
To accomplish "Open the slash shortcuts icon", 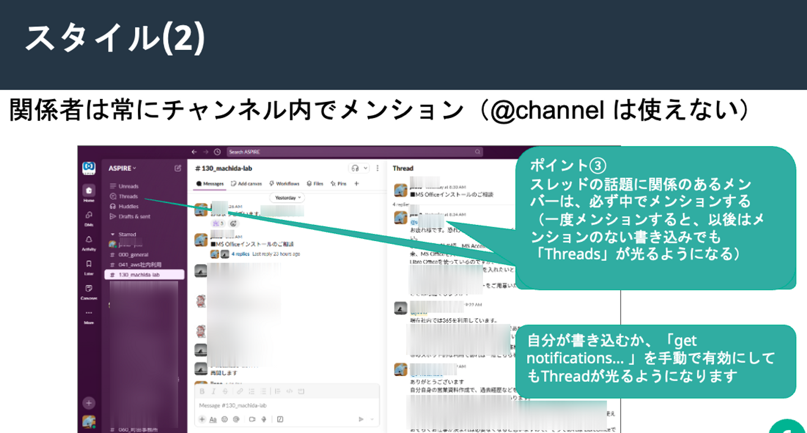I will [280, 419].
